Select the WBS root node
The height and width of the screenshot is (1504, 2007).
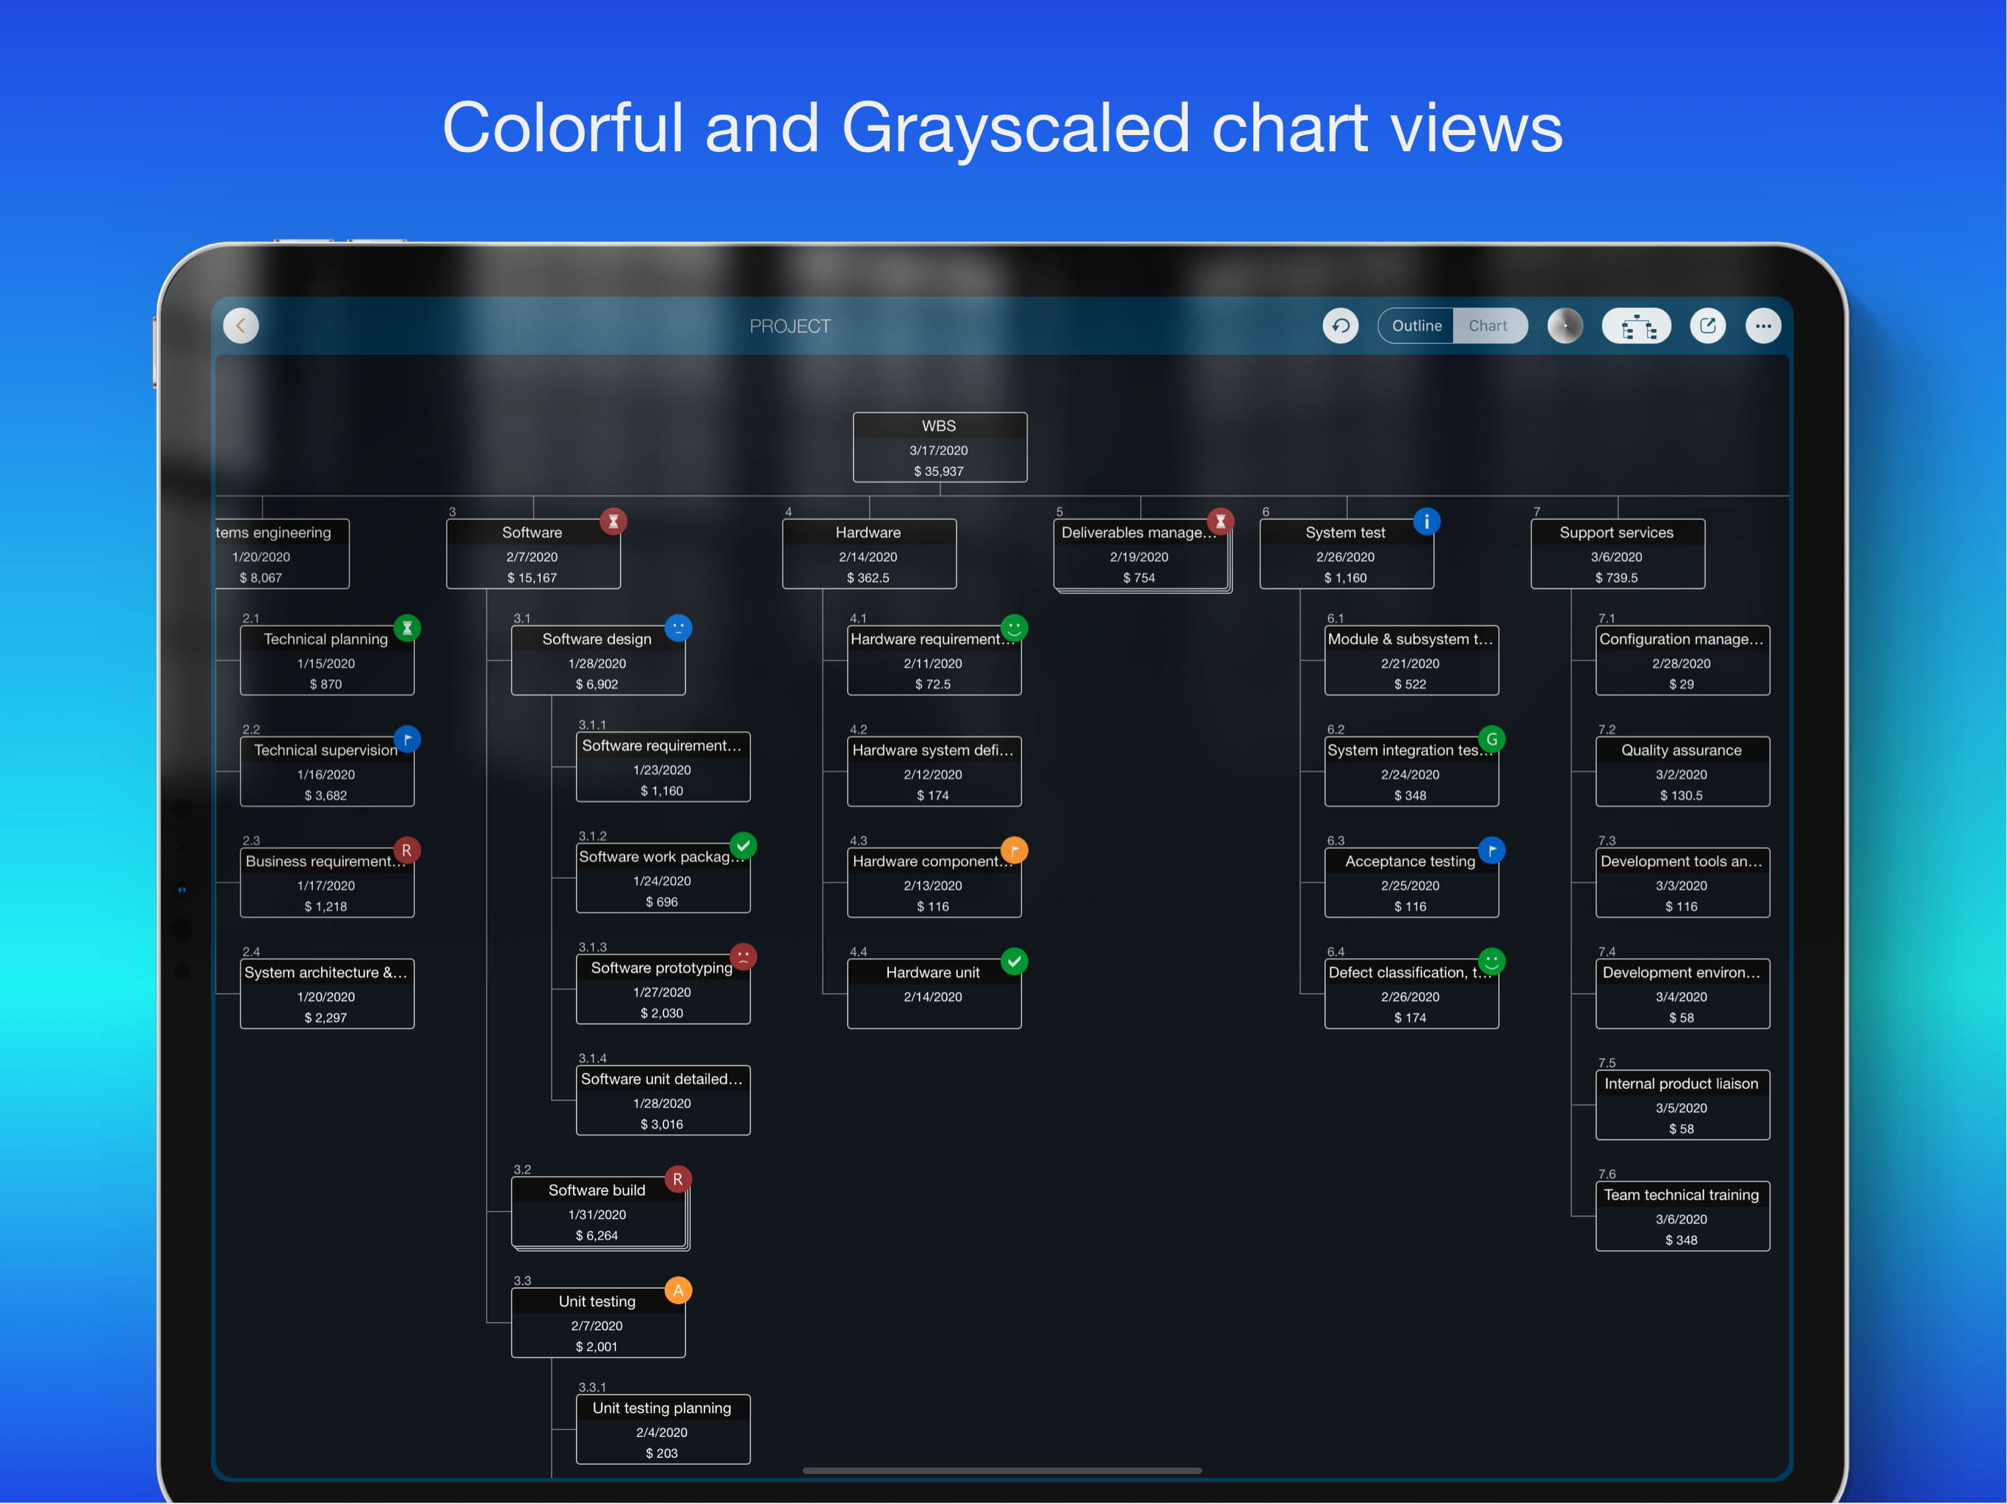(939, 447)
